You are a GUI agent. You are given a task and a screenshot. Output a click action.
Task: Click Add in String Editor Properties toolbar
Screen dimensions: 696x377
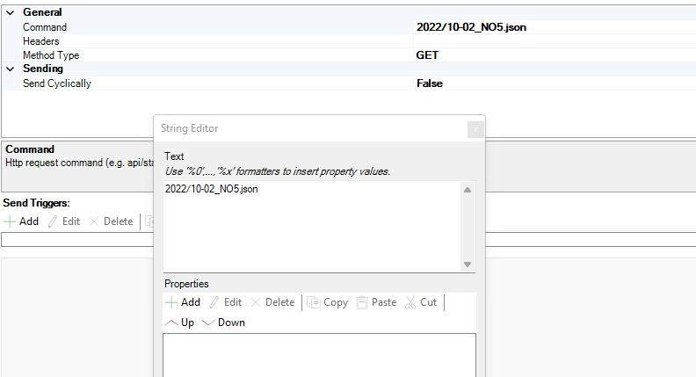coord(183,302)
